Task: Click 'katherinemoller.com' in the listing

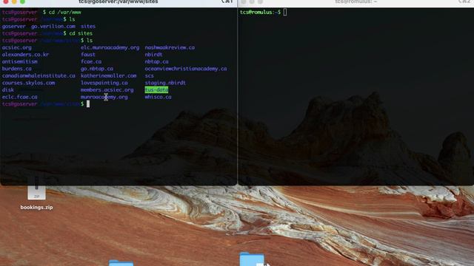Action: tap(109, 75)
